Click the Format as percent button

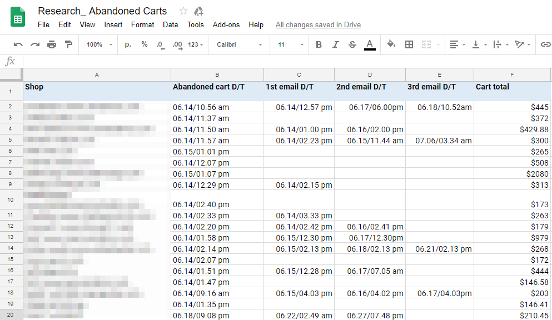(x=145, y=44)
